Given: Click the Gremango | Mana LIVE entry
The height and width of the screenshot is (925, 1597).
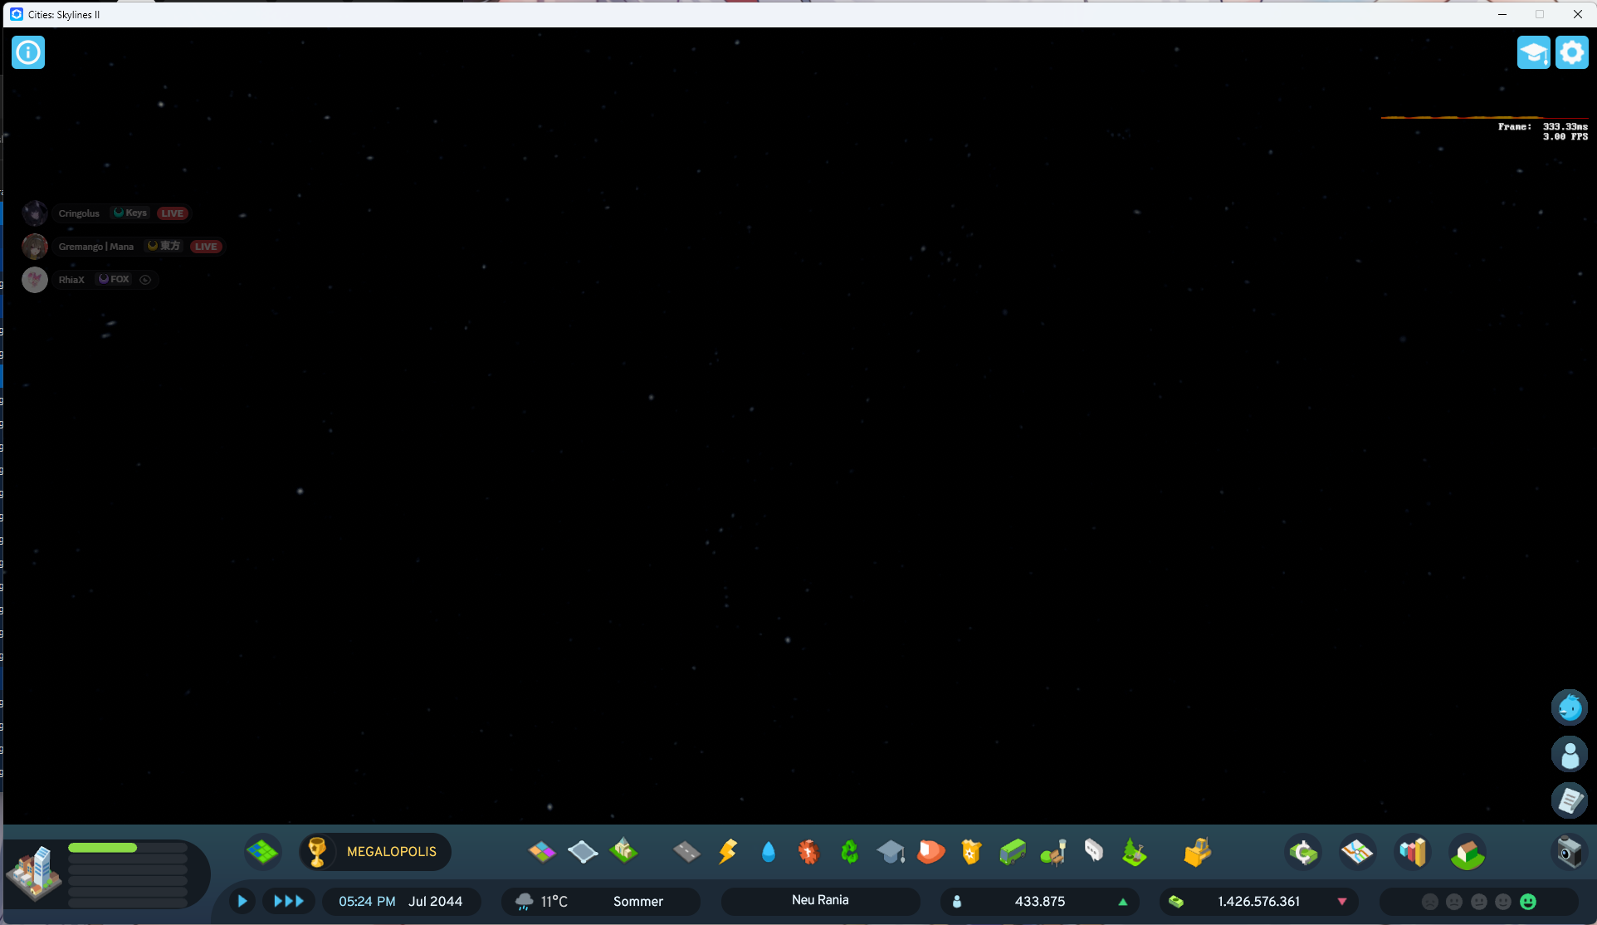Looking at the screenshot, I should tap(122, 247).
